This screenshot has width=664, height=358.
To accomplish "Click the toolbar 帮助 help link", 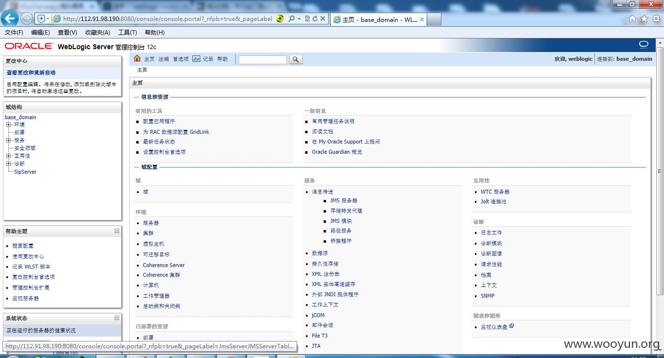I will (222, 59).
